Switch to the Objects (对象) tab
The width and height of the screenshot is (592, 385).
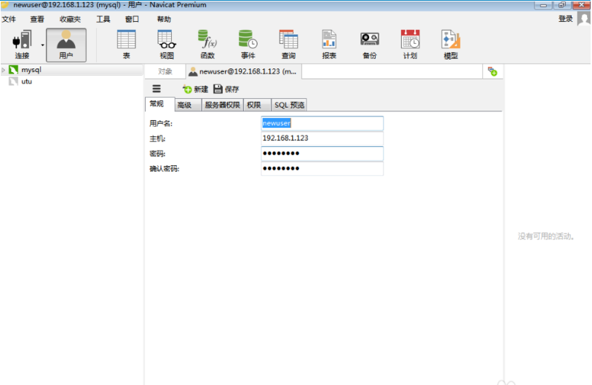(165, 71)
